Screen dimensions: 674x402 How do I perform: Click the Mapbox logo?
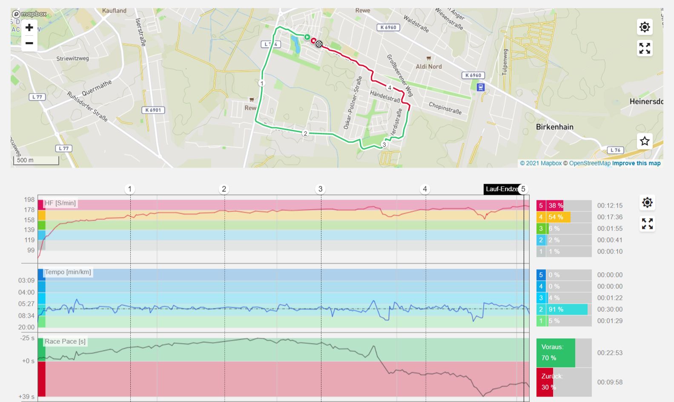click(x=29, y=14)
